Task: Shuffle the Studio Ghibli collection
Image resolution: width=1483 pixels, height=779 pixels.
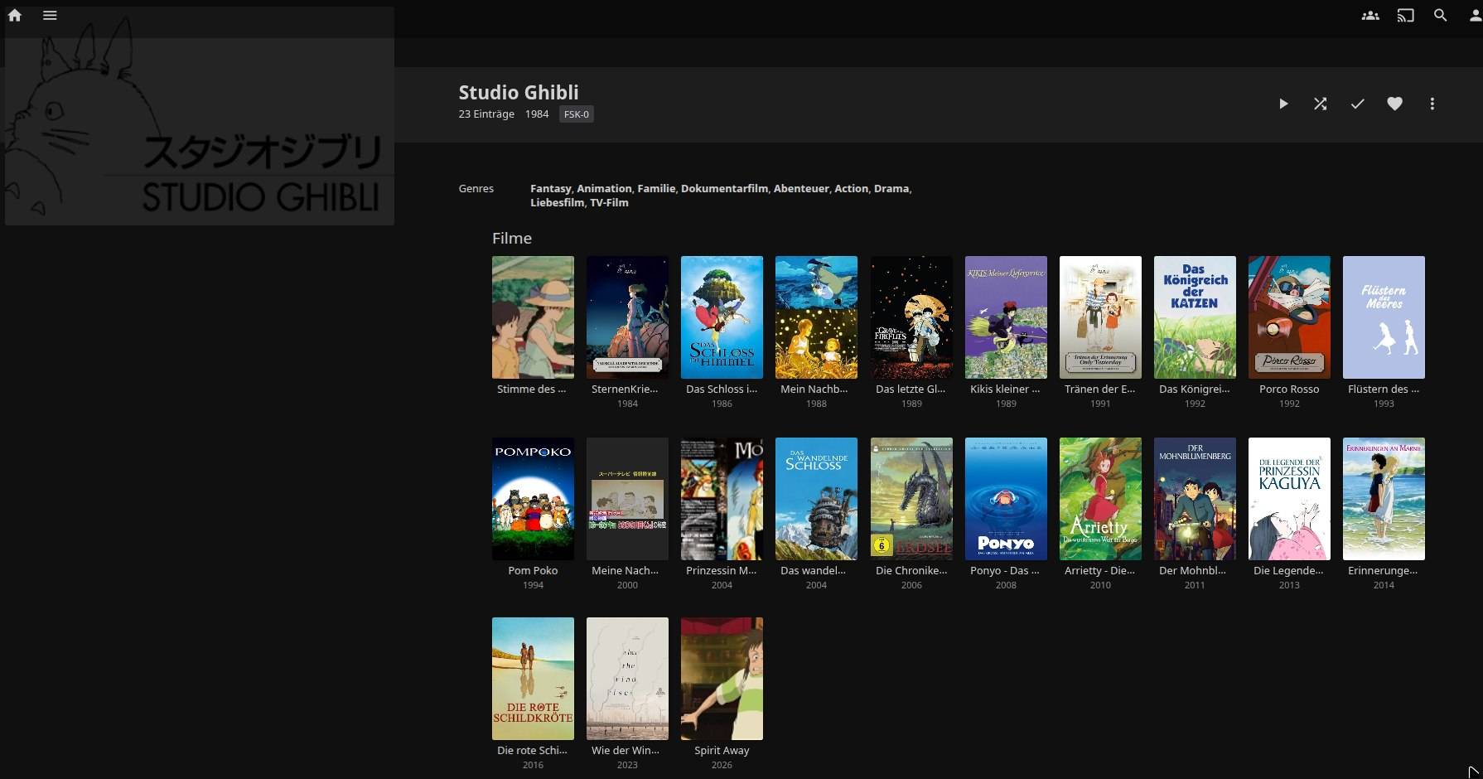Action: (x=1321, y=104)
